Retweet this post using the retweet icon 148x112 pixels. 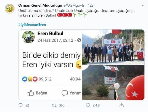(54, 105)
